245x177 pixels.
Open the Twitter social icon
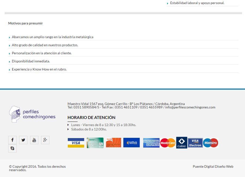click(x=23, y=140)
